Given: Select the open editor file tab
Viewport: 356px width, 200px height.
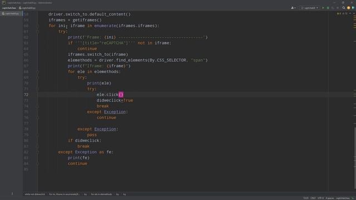Looking at the screenshot, I should [11, 13].
